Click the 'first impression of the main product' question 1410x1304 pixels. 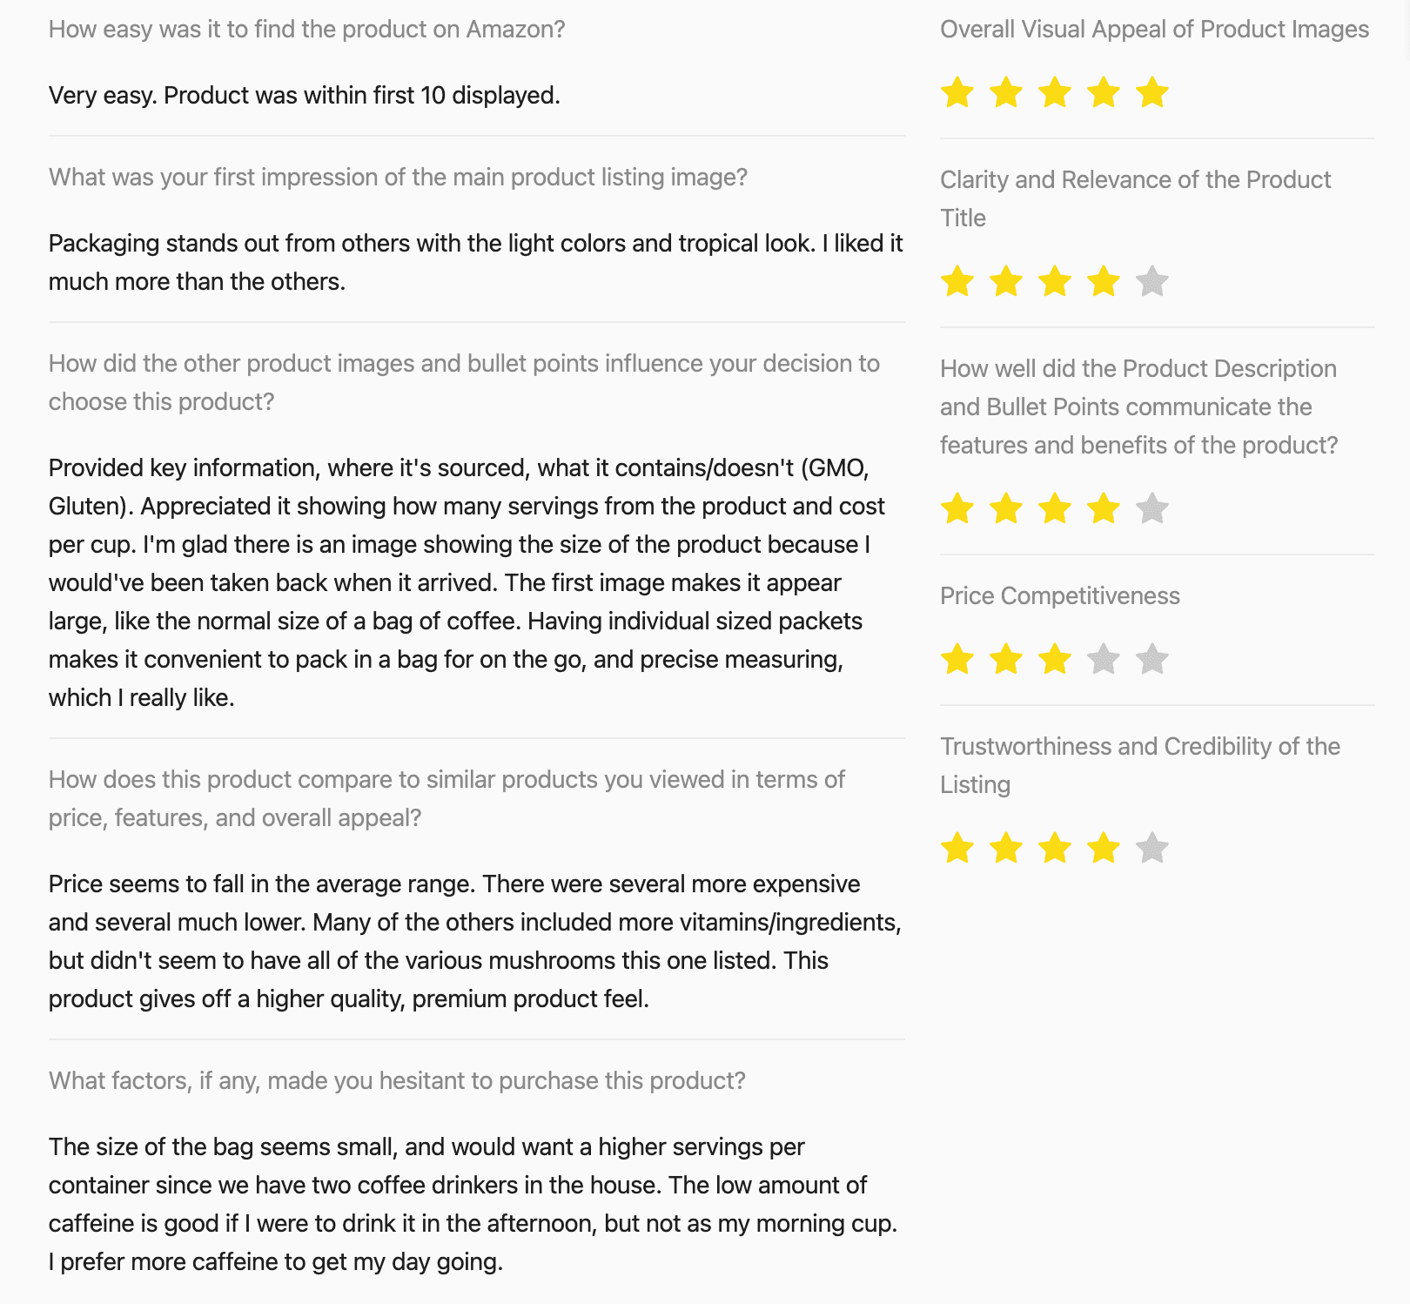coord(399,178)
